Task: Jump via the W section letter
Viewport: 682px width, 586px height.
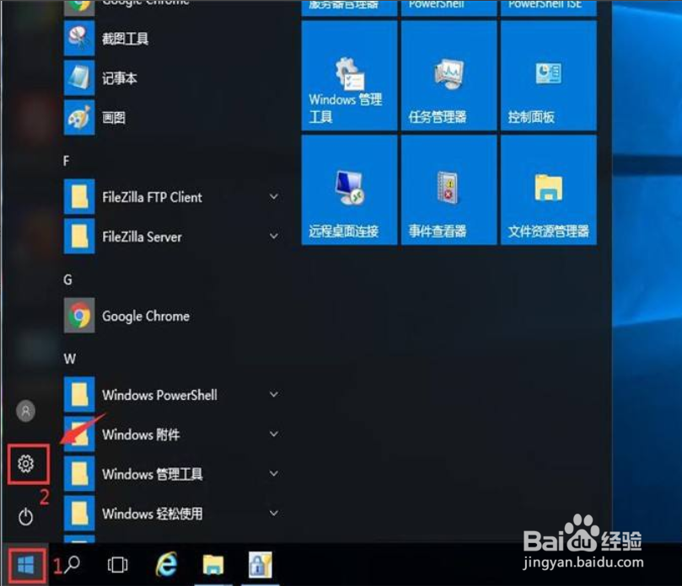Action: coord(70,359)
